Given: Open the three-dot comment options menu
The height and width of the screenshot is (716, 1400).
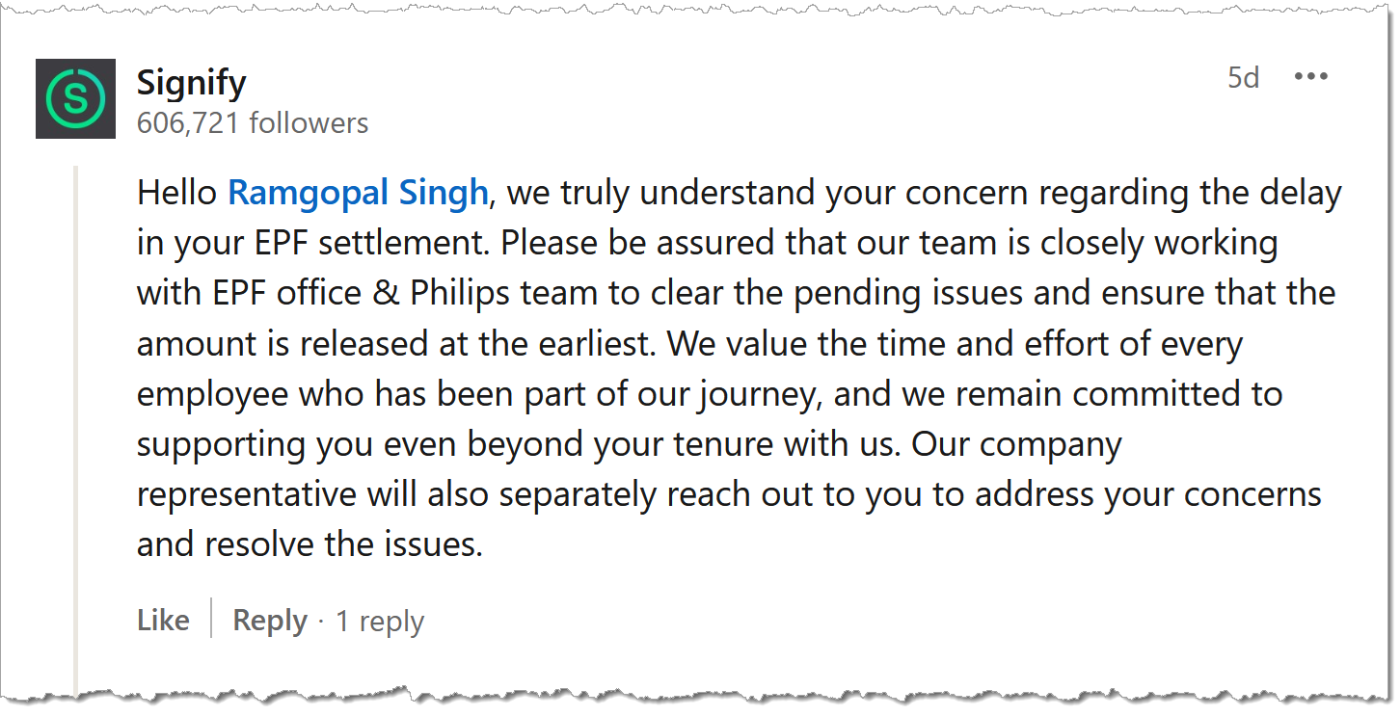Looking at the screenshot, I should pos(1310,77).
